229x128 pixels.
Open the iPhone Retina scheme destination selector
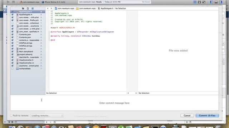click(53, 2)
